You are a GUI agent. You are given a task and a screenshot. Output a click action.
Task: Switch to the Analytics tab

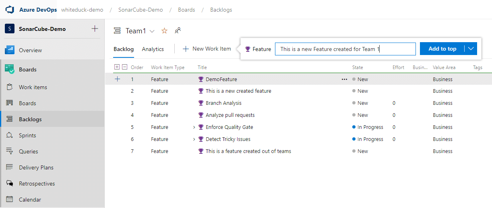coord(153,49)
